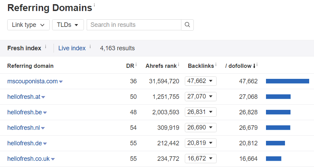
Task: Open arrow menu beside hellofresh.nl
Action: point(43,128)
